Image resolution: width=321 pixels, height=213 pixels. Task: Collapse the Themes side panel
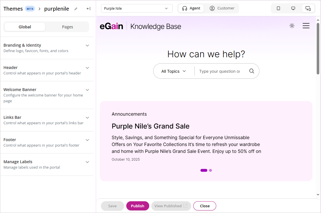88,9
